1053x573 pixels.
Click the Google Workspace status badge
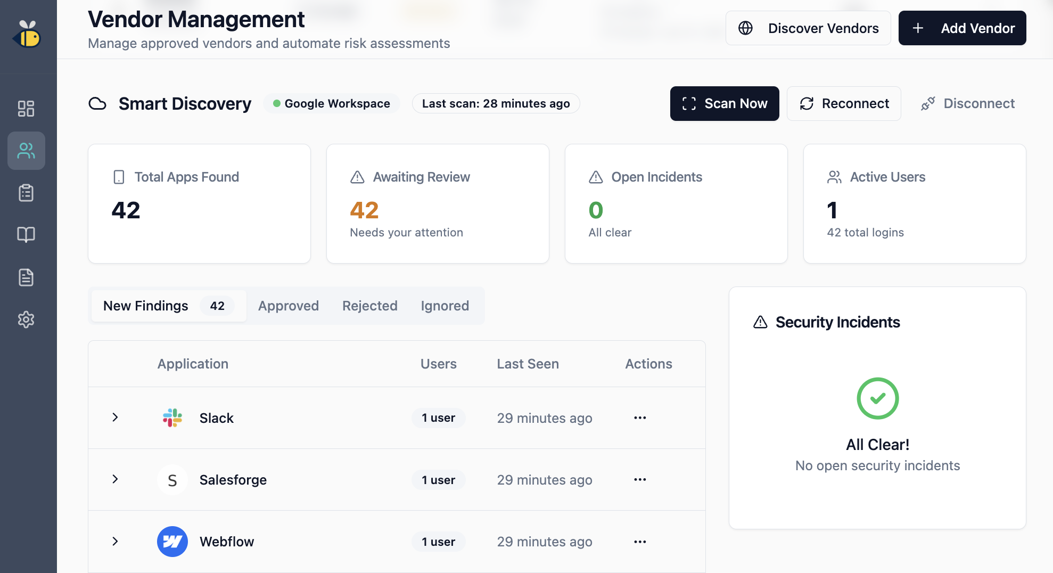[332, 103]
